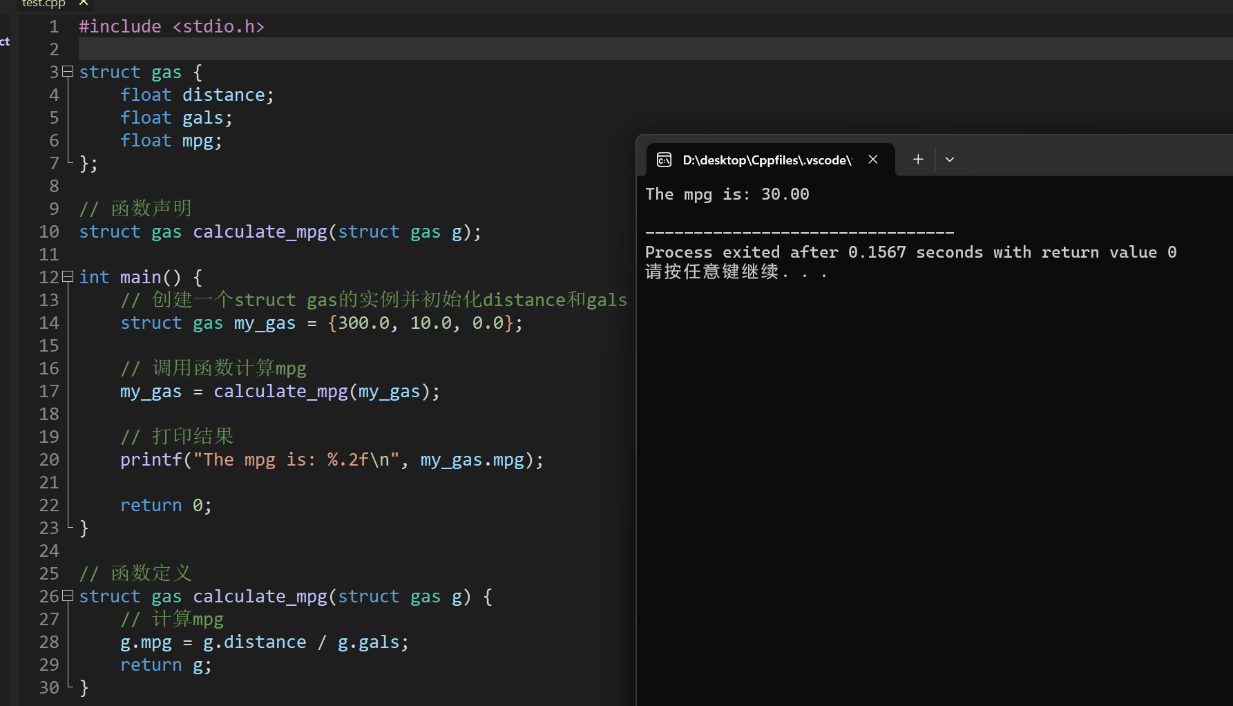
Task: Click the '// 计算mpg' comment on line 27
Action: click(172, 619)
